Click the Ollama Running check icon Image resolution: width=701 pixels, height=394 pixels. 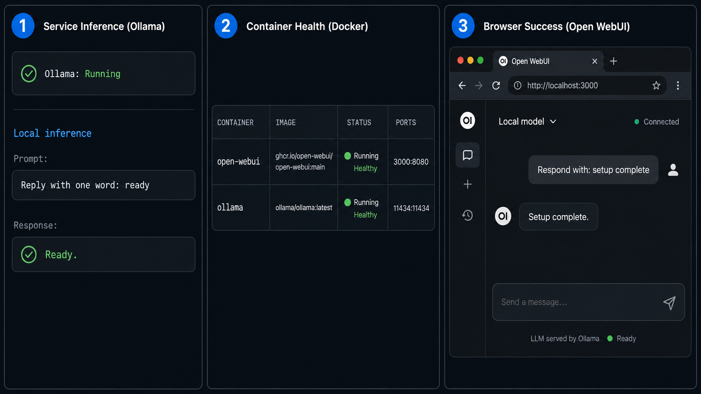pos(29,74)
